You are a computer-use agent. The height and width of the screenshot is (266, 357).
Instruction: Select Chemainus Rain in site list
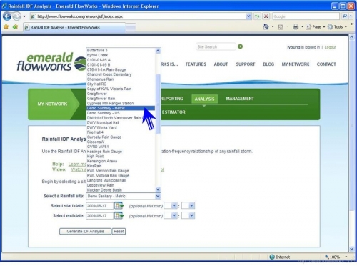[121, 79]
